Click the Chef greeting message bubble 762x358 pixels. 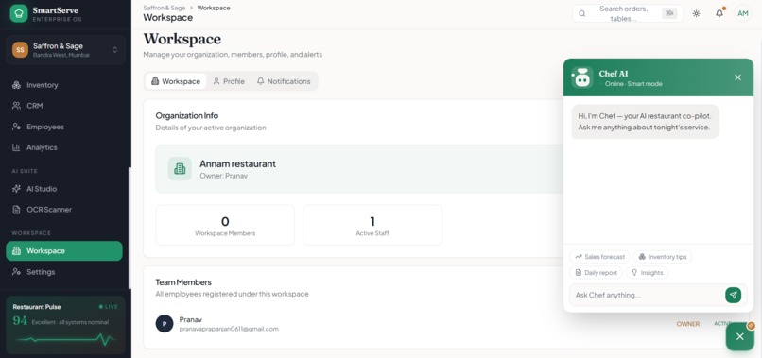[x=645, y=122]
